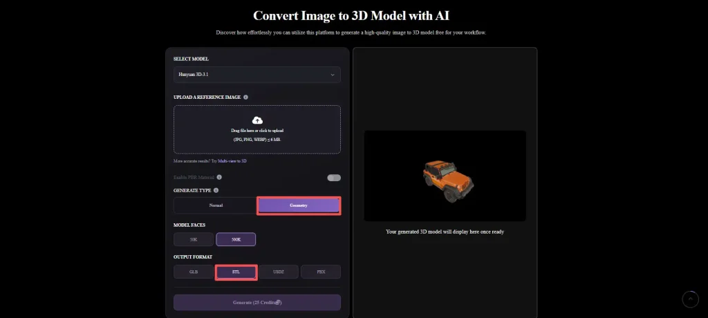Toggle the Enable PBR Material switch
Viewport: 708px width, 318px height.
click(x=334, y=178)
